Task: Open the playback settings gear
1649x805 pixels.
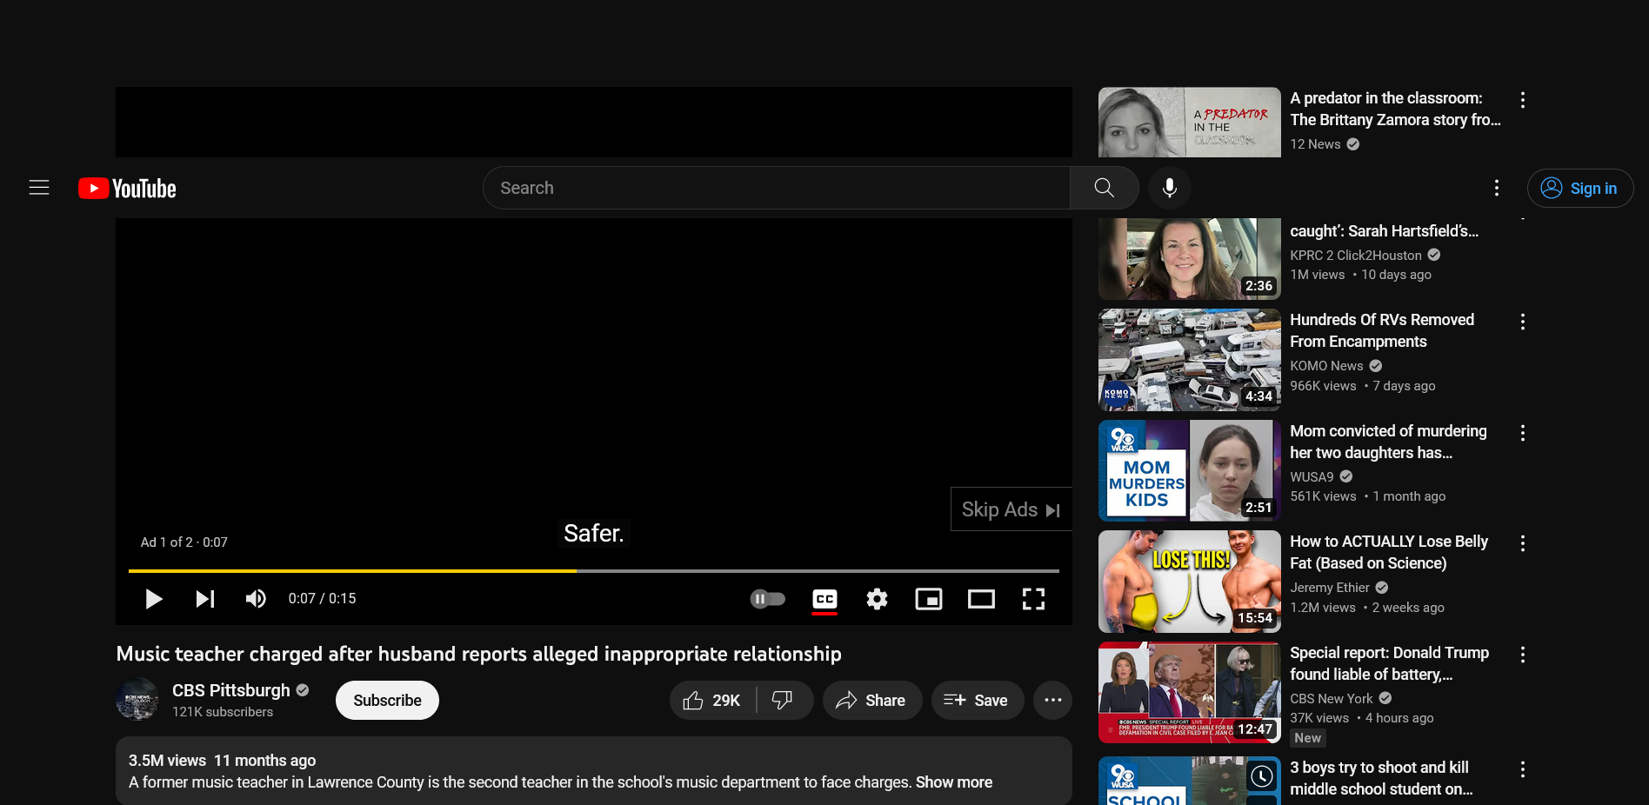Action: (876, 599)
